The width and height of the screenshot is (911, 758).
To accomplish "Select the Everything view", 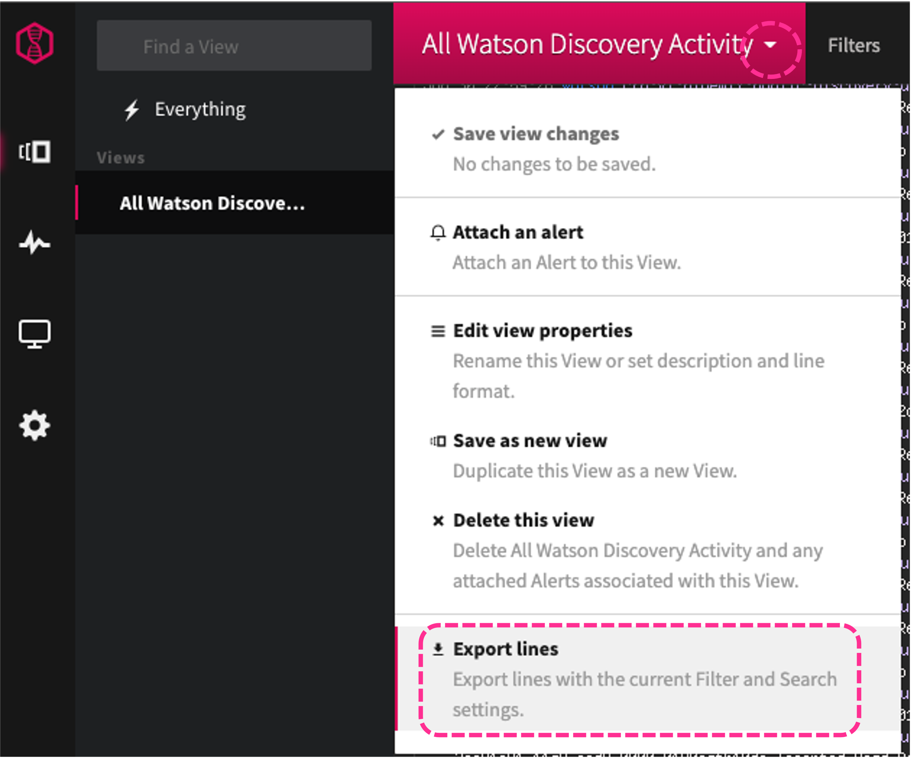I will 200,110.
